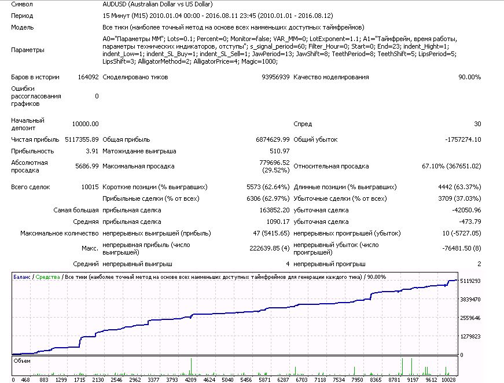The height and width of the screenshot is (383, 504).
Task: Select the relative drawdown value 67.10% (367651.02)
Action: pos(451,166)
